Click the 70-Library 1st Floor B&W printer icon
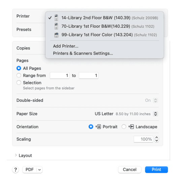The height and width of the screenshot is (182, 182). (56, 26)
